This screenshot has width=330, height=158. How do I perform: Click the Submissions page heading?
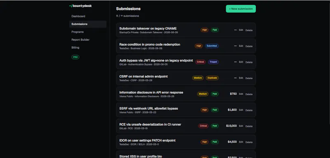tap(128, 9)
